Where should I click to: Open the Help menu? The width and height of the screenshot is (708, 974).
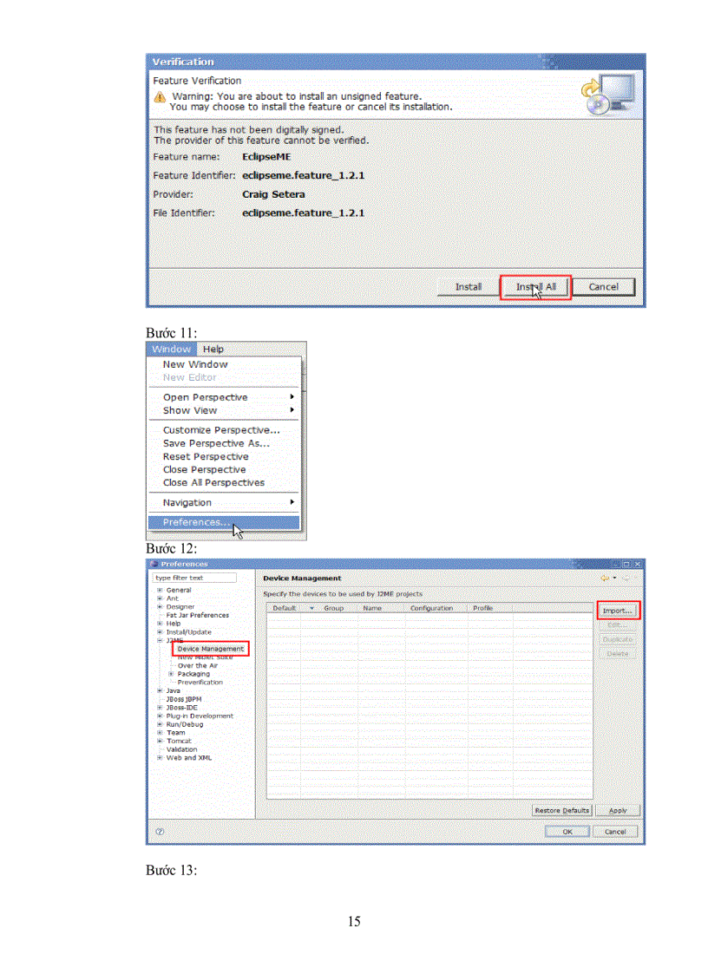[213, 350]
